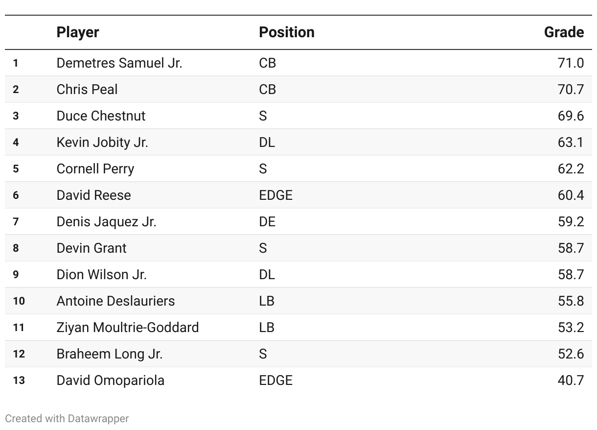Screen dimensions: 597x430
Task: Click the Grade column header
Action: pyautogui.click(x=564, y=32)
